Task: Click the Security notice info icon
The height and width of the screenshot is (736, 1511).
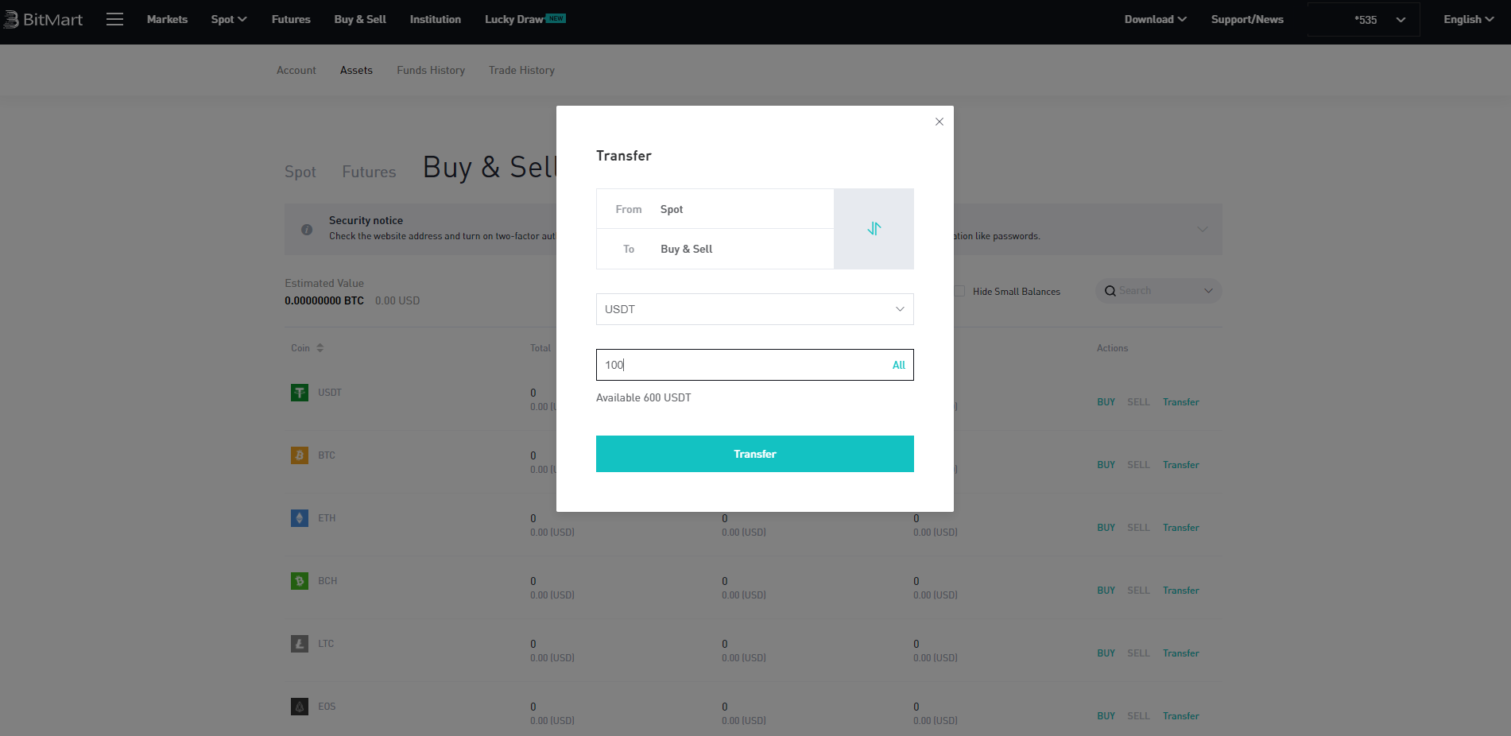Action: 307,229
